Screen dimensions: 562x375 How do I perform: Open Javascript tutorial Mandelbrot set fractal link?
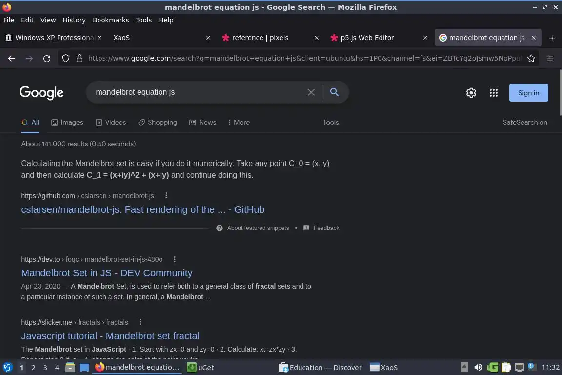pos(110,336)
